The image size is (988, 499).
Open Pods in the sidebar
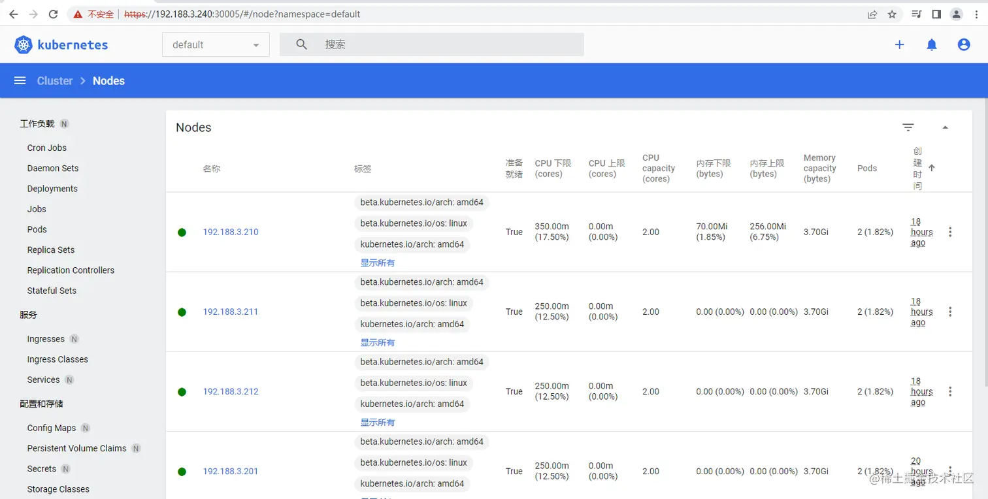tap(37, 229)
